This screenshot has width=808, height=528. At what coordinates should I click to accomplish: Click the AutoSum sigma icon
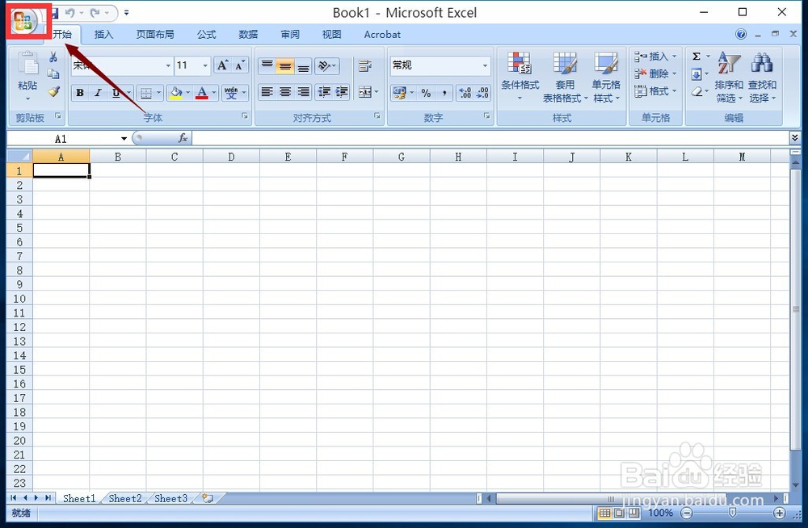pos(696,57)
